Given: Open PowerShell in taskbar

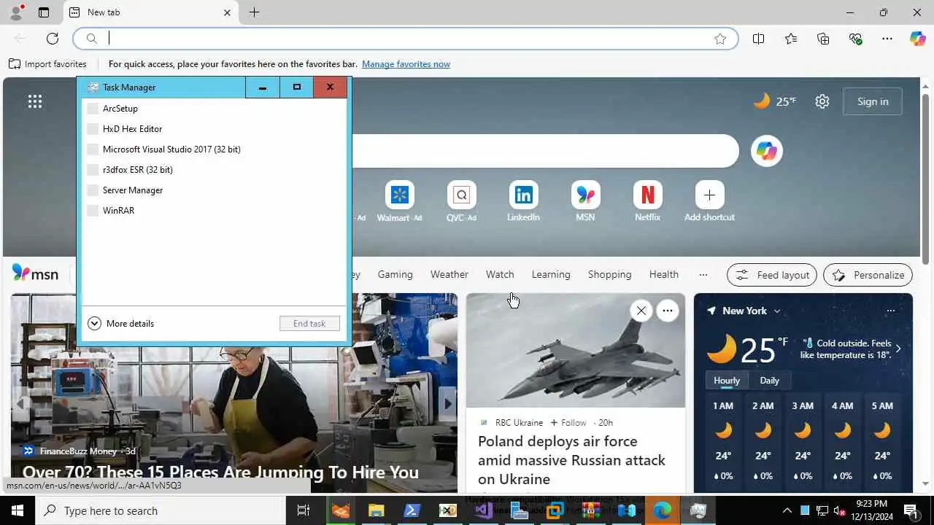Looking at the screenshot, I should tap(412, 510).
